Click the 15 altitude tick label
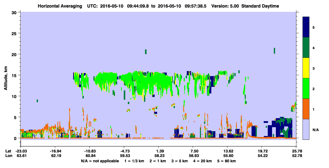329x168 pixels. click(15, 75)
